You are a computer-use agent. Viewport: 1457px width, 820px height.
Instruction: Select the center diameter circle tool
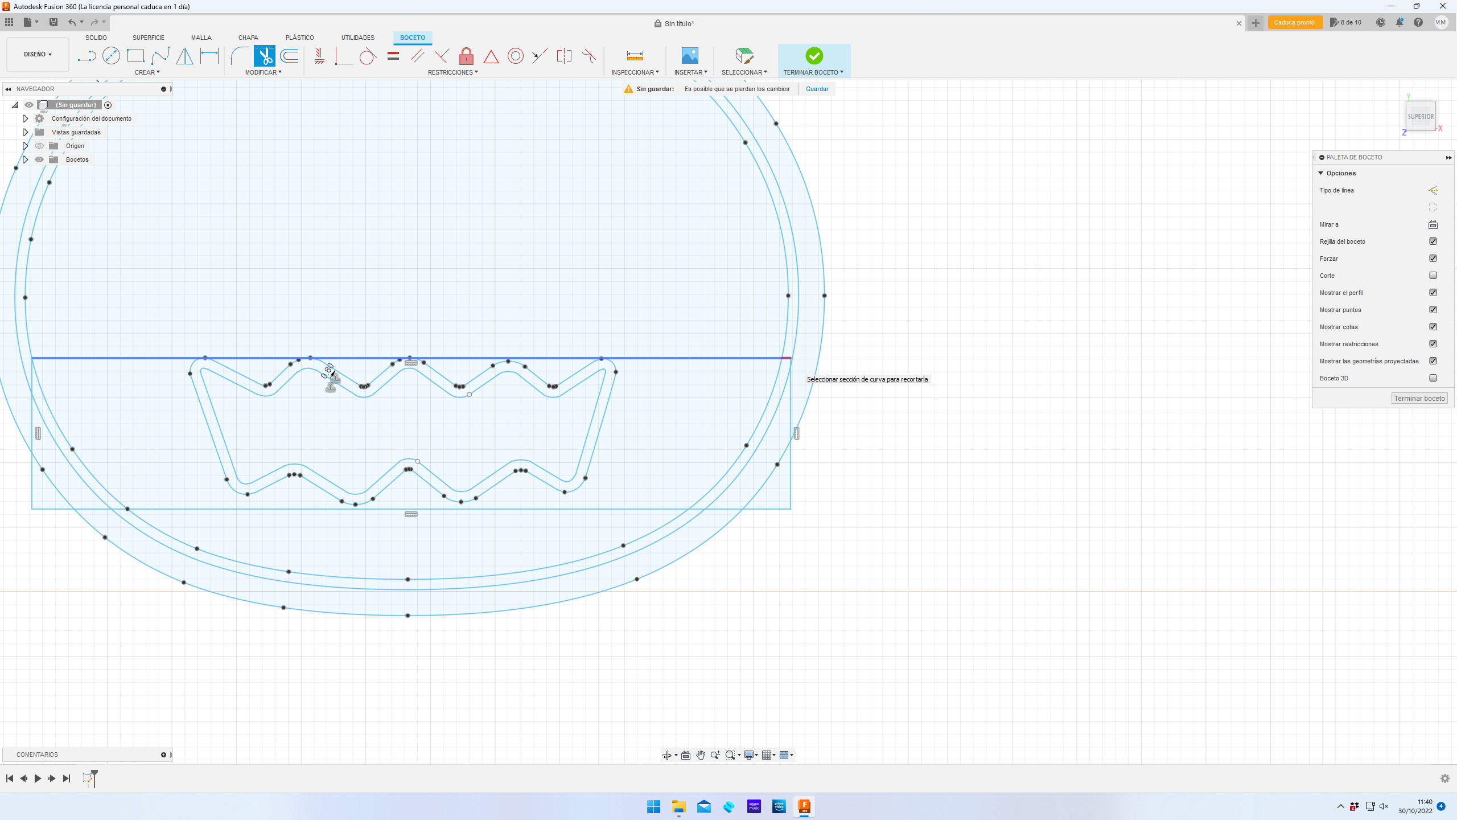tap(111, 56)
